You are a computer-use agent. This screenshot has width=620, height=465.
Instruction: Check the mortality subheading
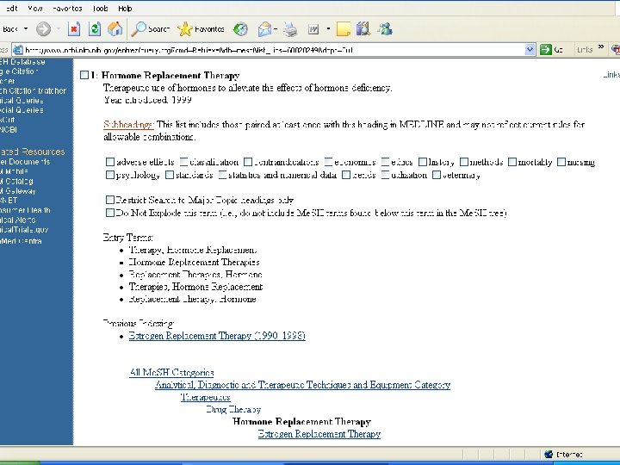coord(512,162)
